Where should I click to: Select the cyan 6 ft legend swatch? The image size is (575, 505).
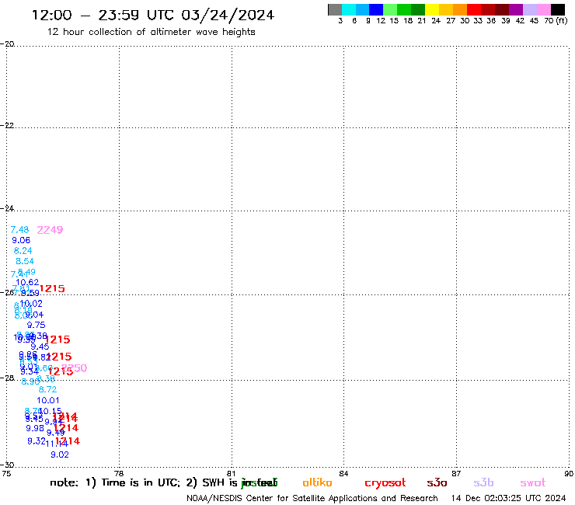coord(349,9)
